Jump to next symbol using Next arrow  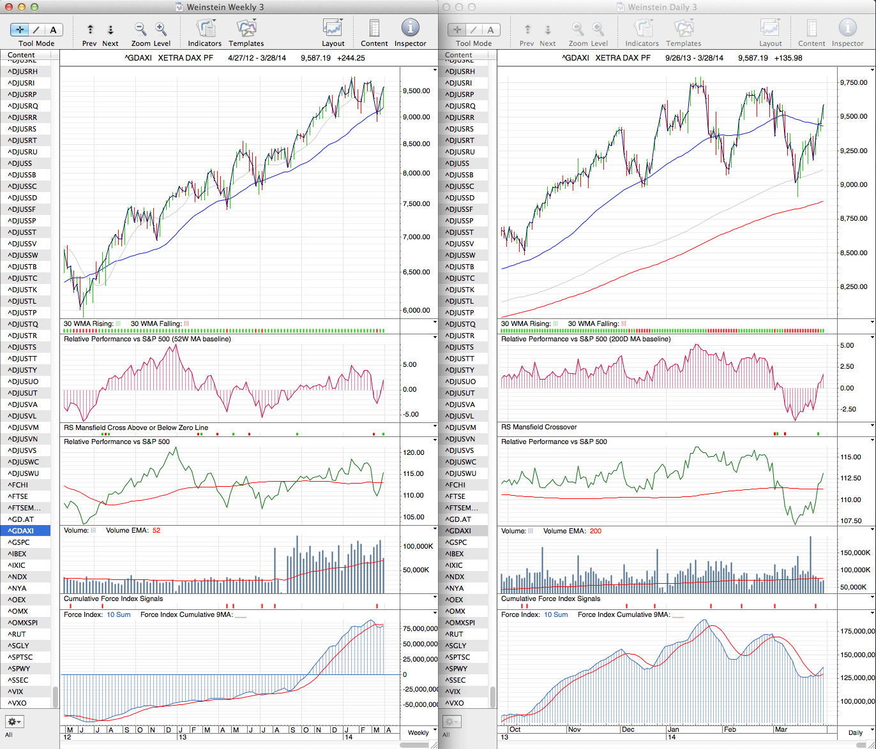(x=110, y=30)
